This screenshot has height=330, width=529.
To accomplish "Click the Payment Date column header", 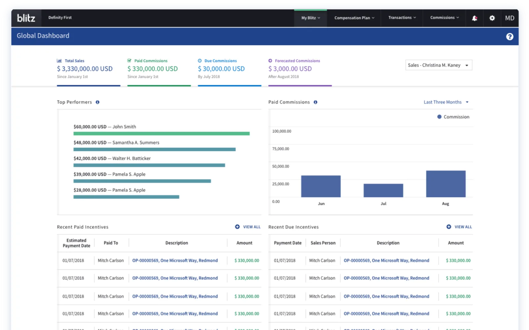I will click(288, 243).
